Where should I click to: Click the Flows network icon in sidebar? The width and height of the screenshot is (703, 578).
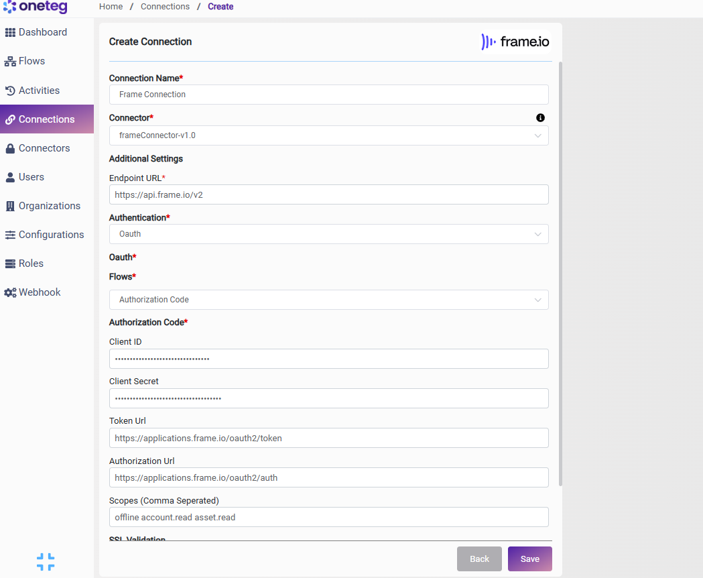click(10, 62)
